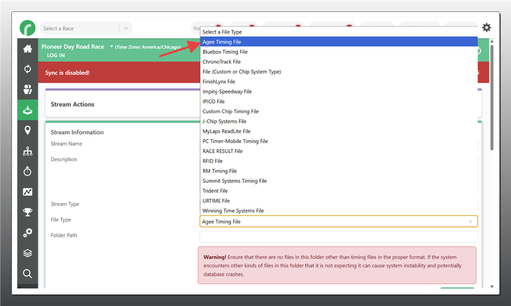The height and width of the screenshot is (306, 511).
Task: Select J-Chip Systems File option
Action: point(338,121)
